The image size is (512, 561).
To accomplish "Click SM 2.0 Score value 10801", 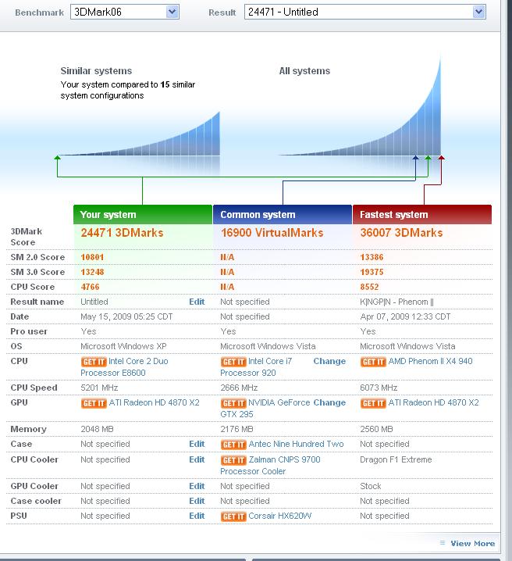I will pos(92,257).
